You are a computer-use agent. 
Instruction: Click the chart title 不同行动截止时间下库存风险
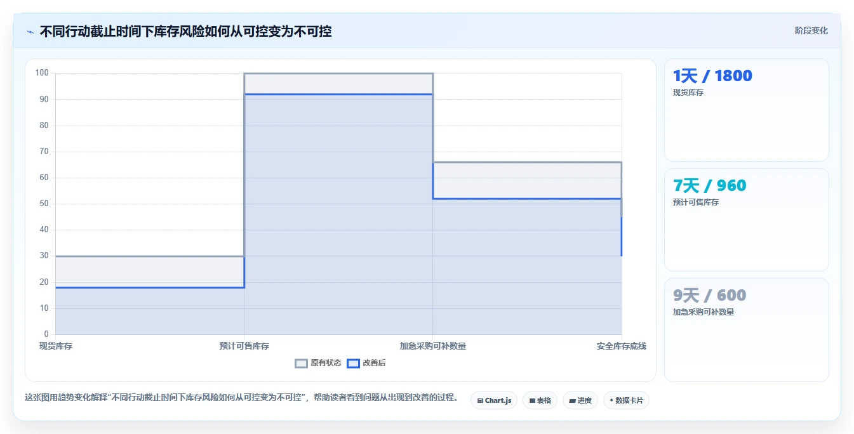pyautogui.click(x=185, y=31)
